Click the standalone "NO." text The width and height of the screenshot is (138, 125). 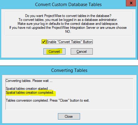[x=68, y=32]
